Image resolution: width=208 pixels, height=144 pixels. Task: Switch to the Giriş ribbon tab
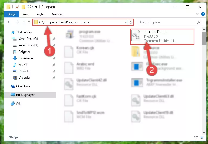pos(26,14)
